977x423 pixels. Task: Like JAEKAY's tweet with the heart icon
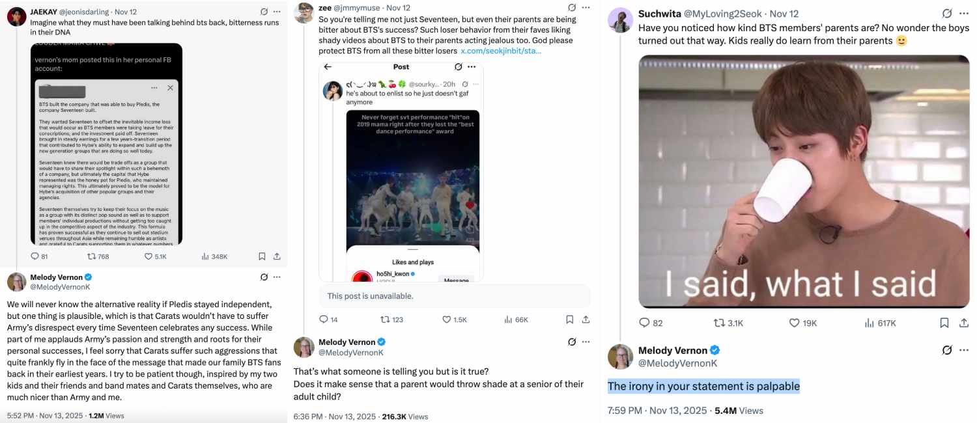point(149,256)
